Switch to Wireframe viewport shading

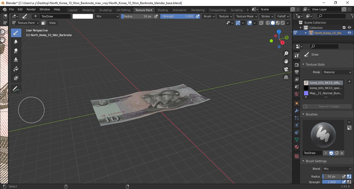click(x=268, y=23)
